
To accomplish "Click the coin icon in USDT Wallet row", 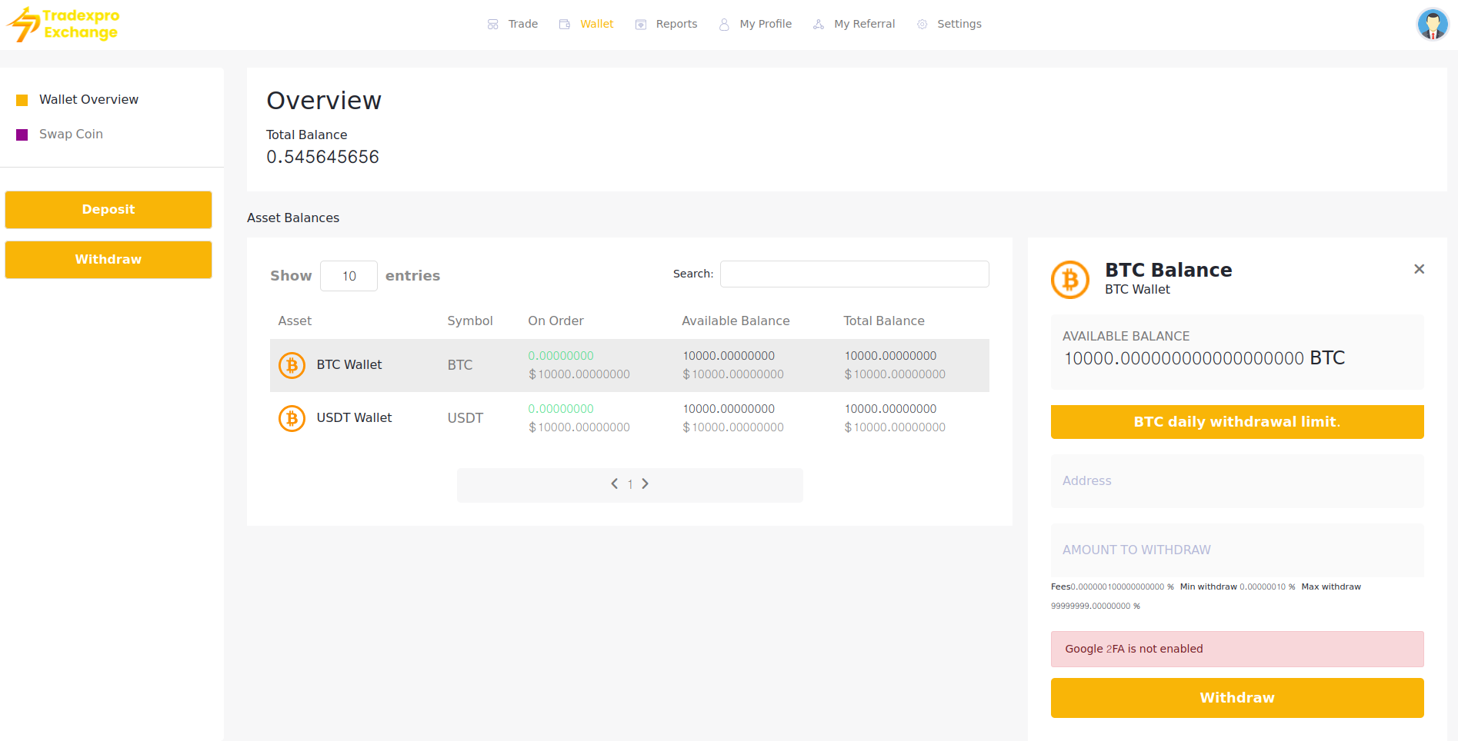I will click(x=292, y=418).
